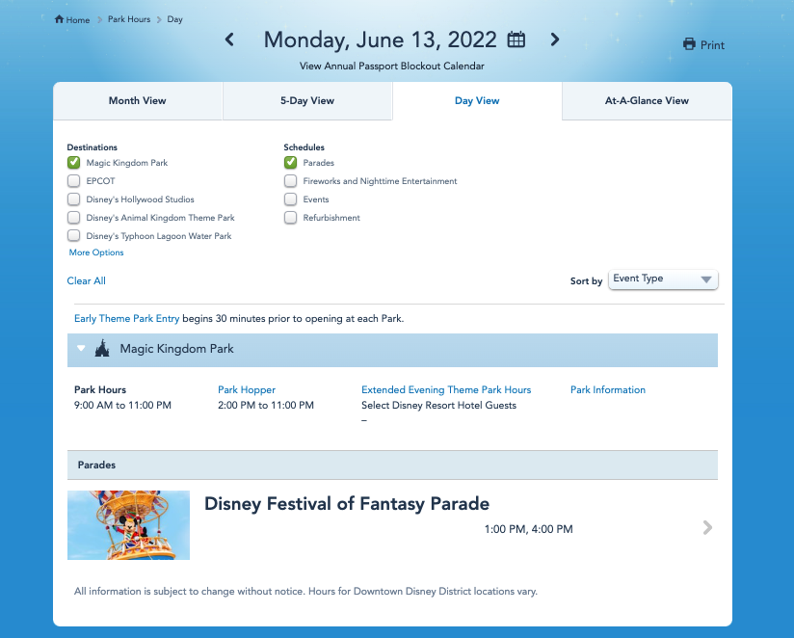Go to the previous day arrow
This screenshot has height=638, width=794.
229,40
